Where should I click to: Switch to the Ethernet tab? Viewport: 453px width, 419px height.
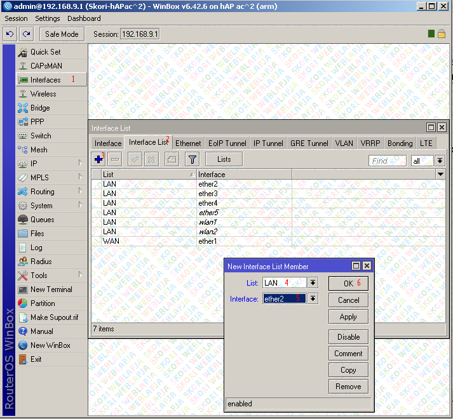click(188, 143)
